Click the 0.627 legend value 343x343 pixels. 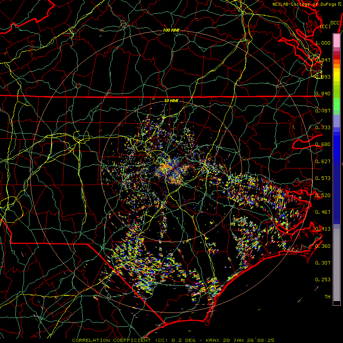point(322,162)
